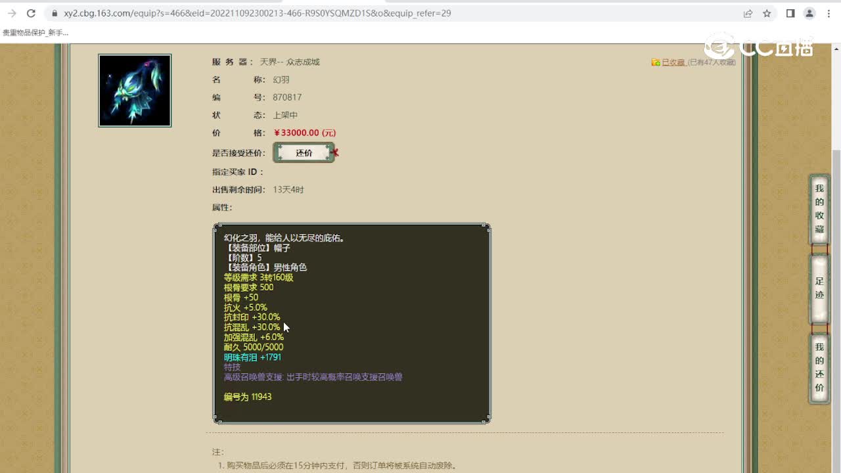Open the 贵重物品保护_新手 bookmark
The height and width of the screenshot is (473, 841).
(x=35, y=32)
